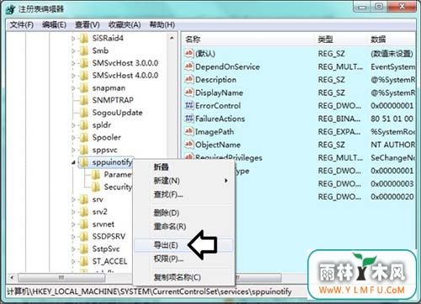Choose 折叠 in the context menu
This screenshot has height=304, width=421.
pyautogui.click(x=184, y=167)
